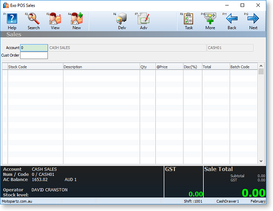
Task: Open the More options icon
Action: point(210,20)
